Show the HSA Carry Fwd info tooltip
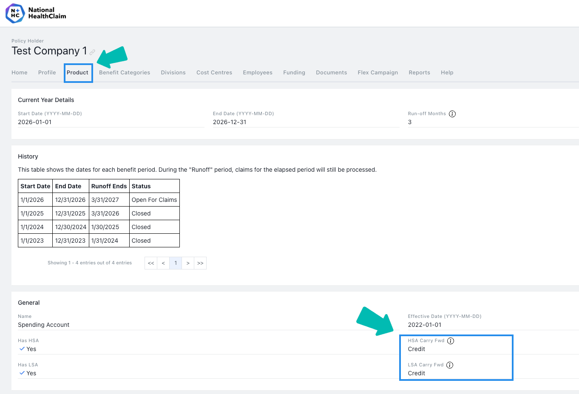This screenshot has height=394, width=579. 451,341
